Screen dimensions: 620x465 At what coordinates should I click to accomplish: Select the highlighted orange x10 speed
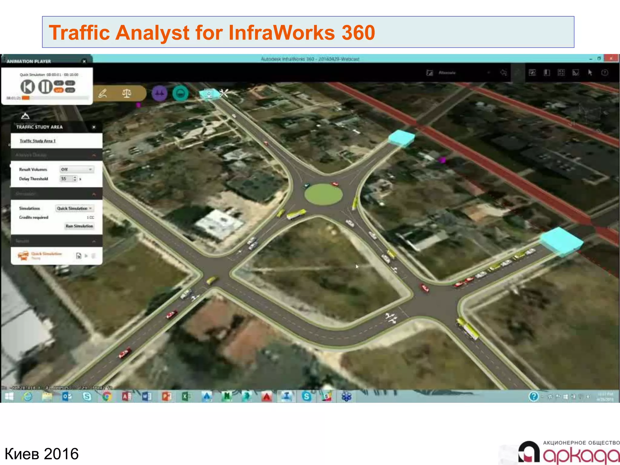(59, 90)
